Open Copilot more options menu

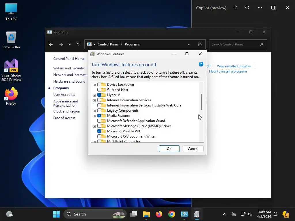(x=260, y=7)
